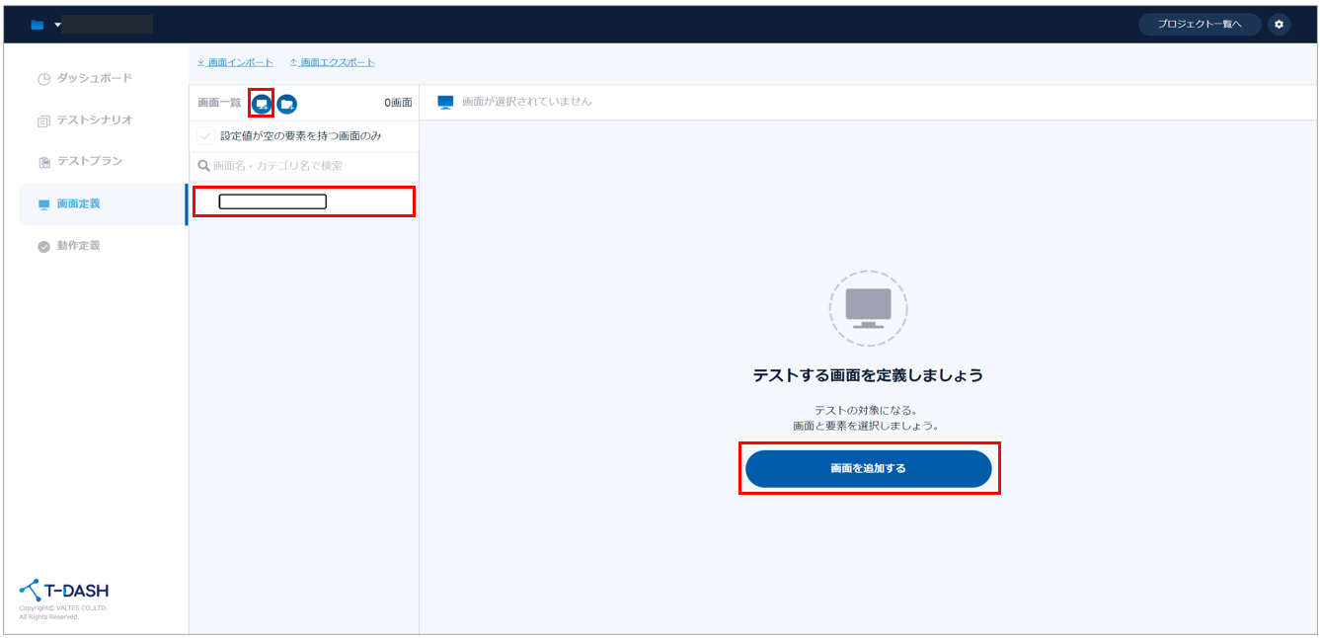The height and width of the screenshot is (638, 1320).
Task: Click the large dashed-circle monitor illustration
Action: click(x=868, y=308)
